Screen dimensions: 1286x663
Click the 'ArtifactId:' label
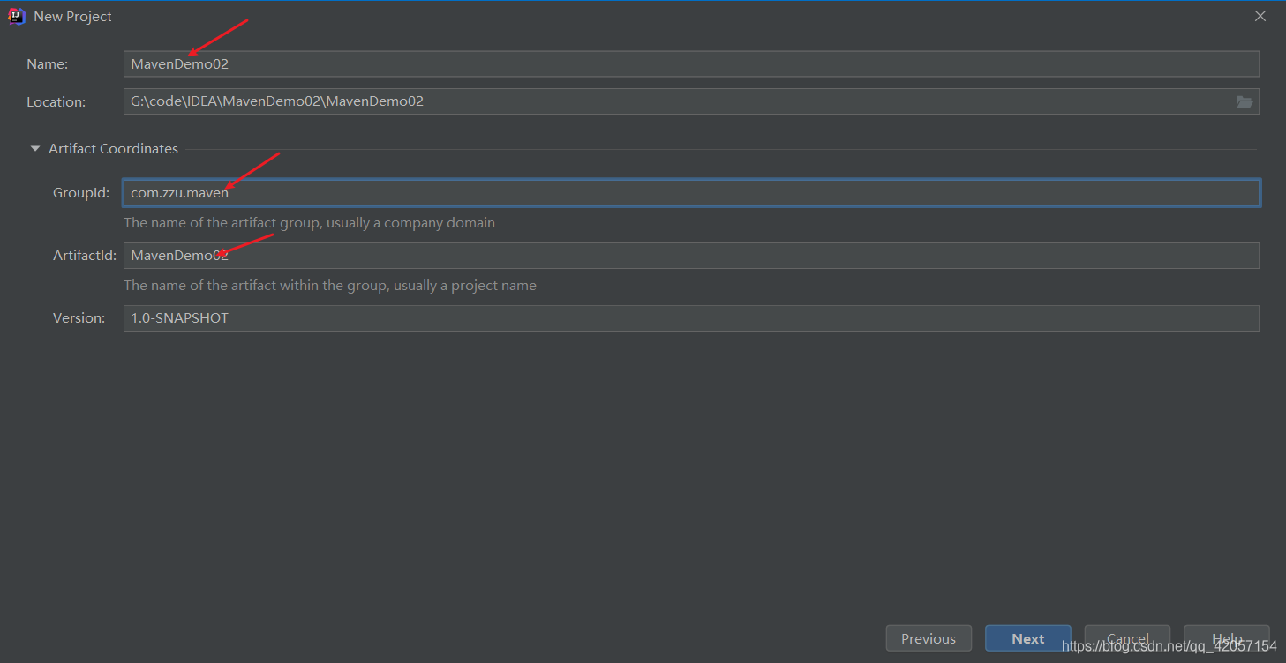tap(85, 256)
